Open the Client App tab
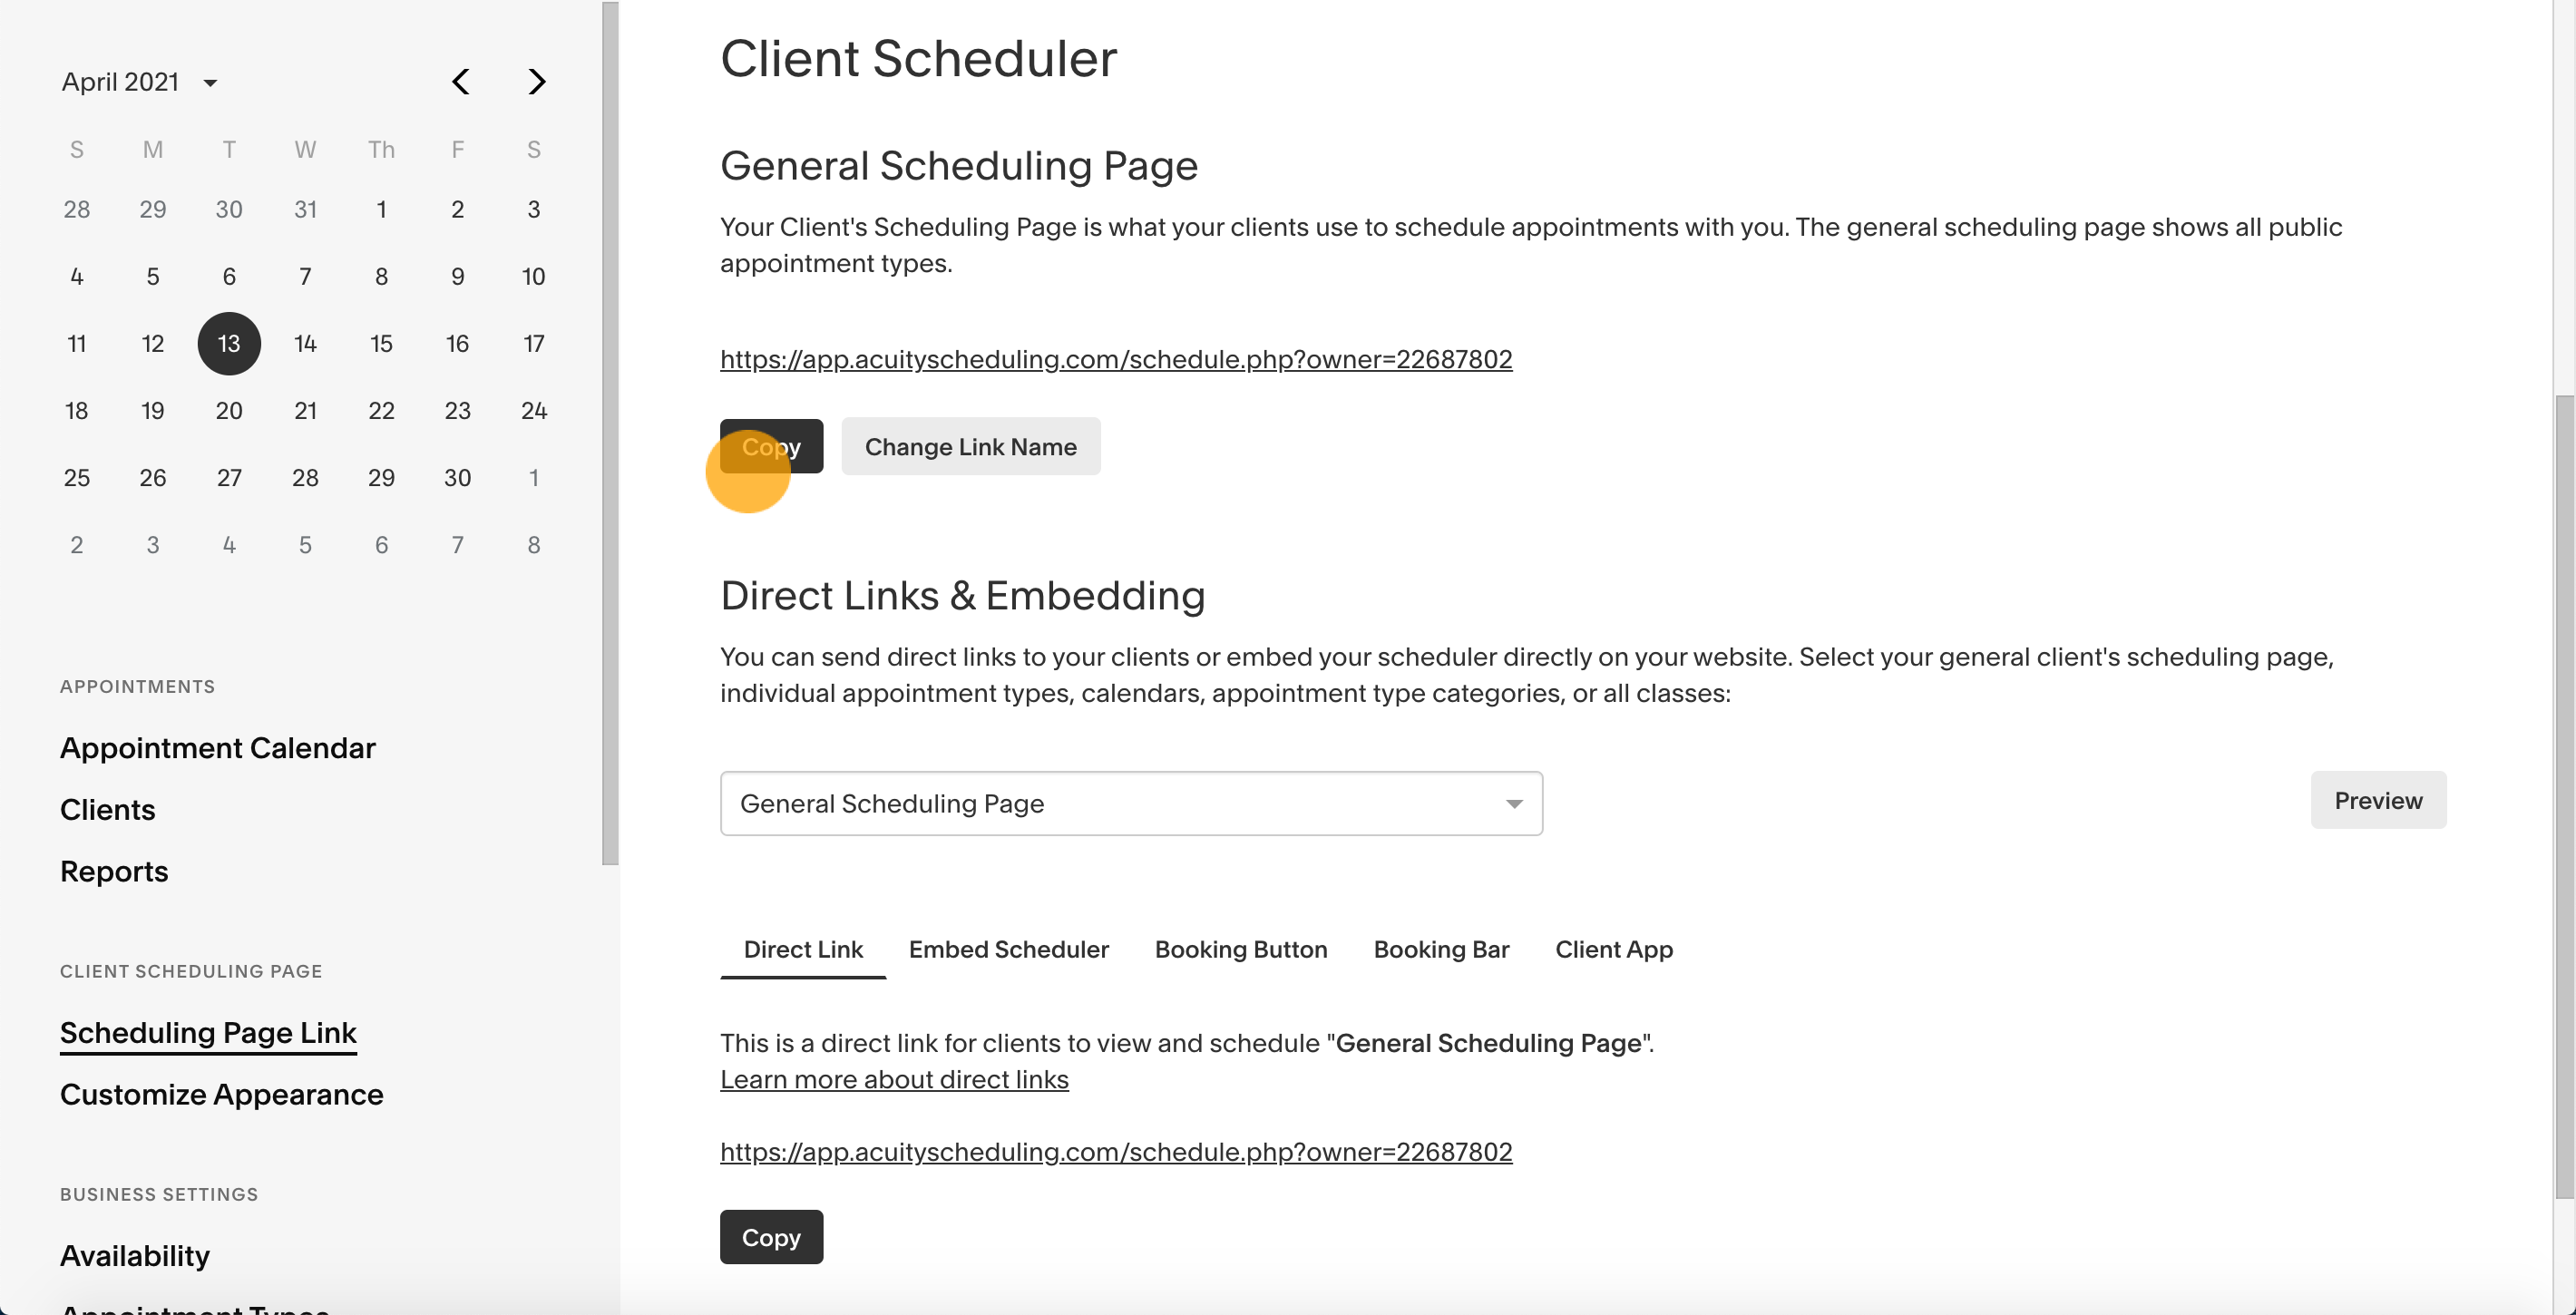 click(x=1613, y=949)
